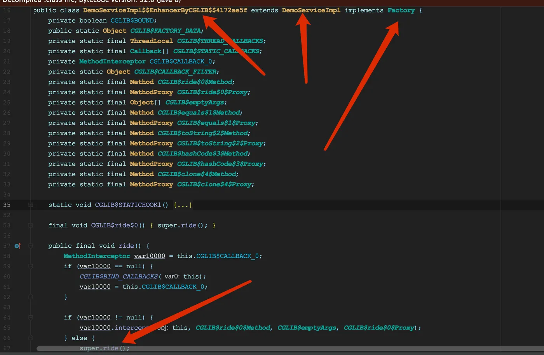Click the horizontal scrollbar of the editor

pos(289,349)
